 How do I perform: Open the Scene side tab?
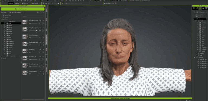click(46, 20)
